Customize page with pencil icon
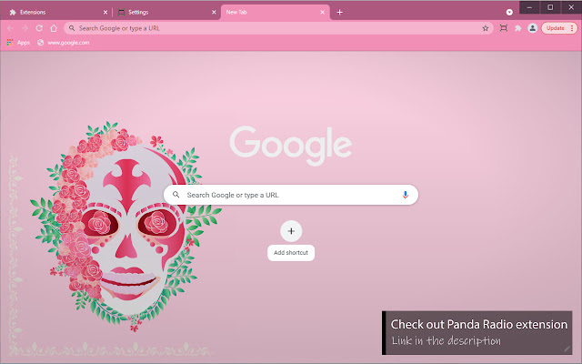This screenshot has width=582, height=364. coord(567,349)
